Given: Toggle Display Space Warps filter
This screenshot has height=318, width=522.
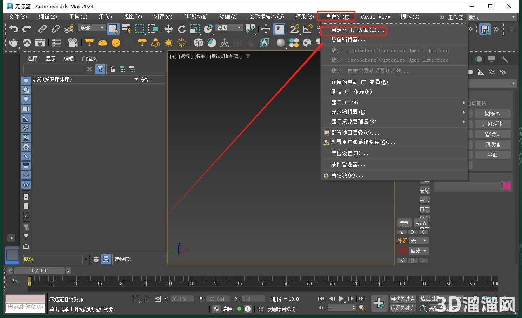Looking at the screenshot, I should coord(26,128).
